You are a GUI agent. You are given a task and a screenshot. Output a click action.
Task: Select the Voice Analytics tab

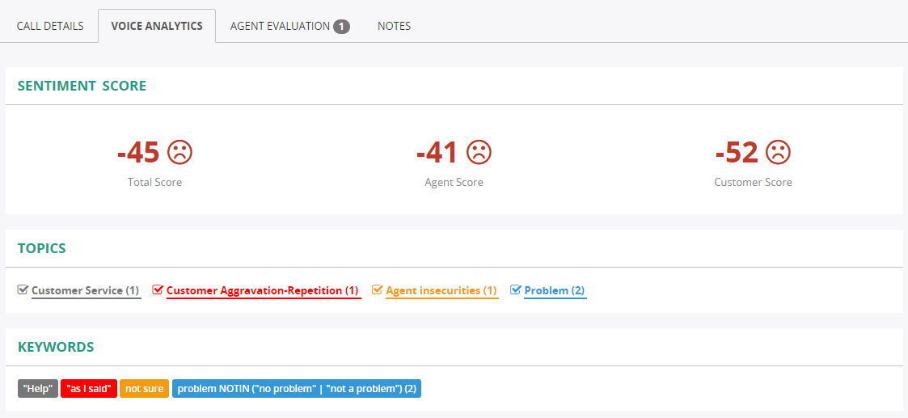coord(157,26)
